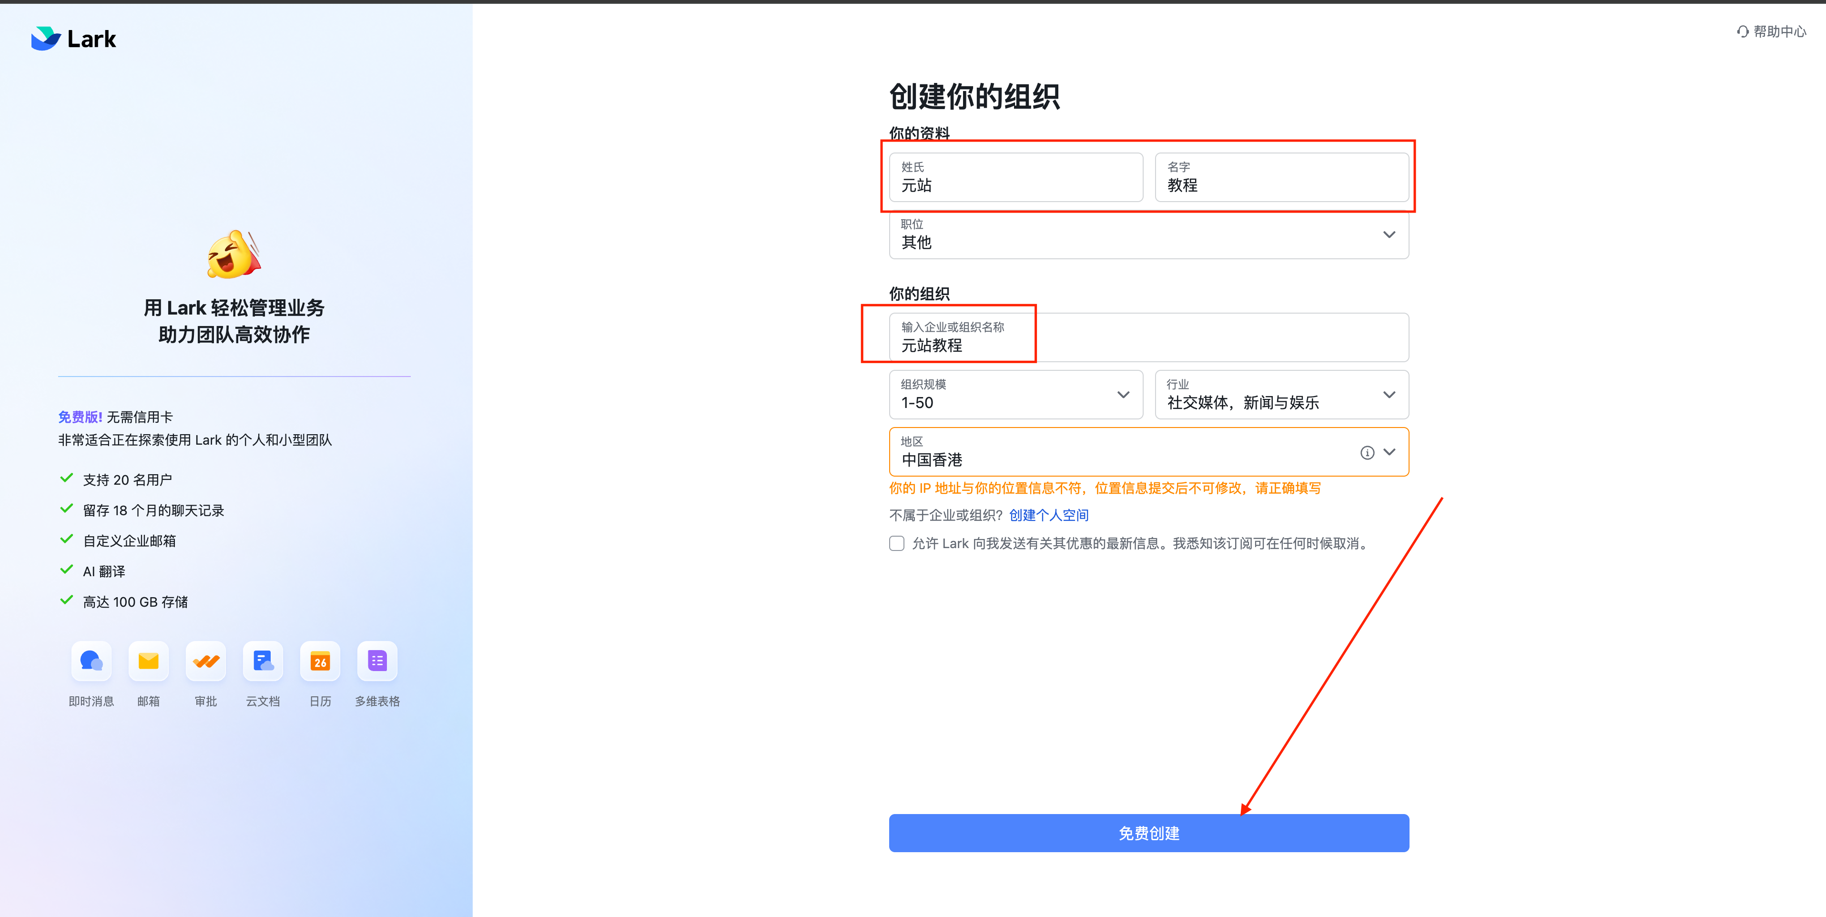Click the 邮箱 mail icon

pos(149,661)
